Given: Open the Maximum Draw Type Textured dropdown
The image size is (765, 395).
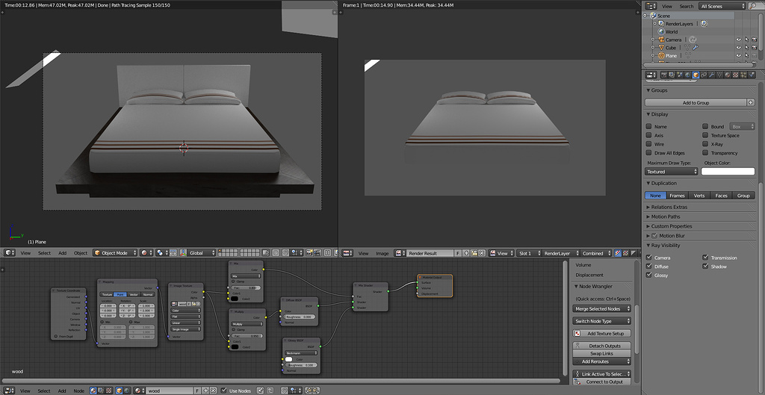Looking at the screenshot, I should tap(672, 172).
